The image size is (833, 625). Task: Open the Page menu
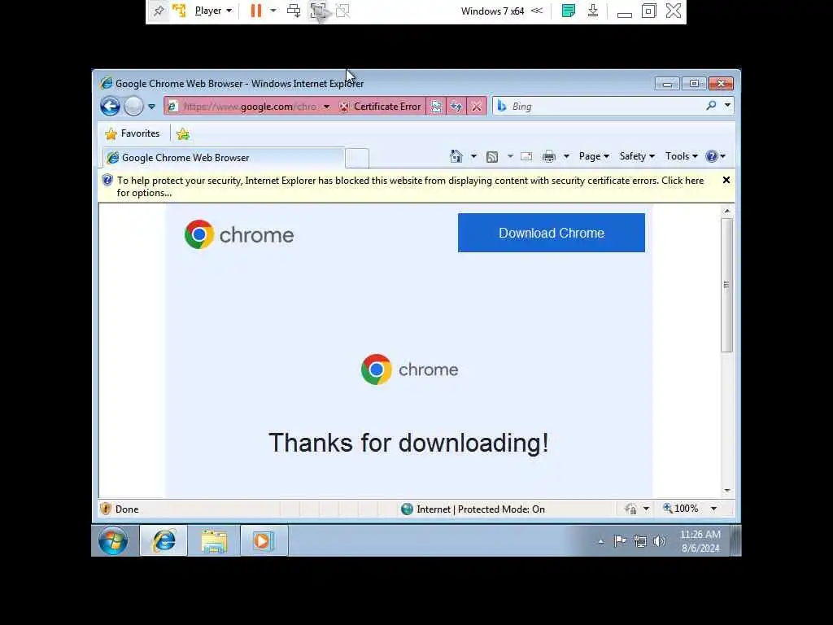(x=594, y=156)
